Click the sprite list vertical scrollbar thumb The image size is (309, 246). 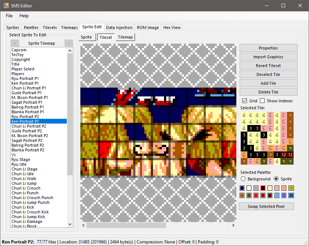pos(70,114)
